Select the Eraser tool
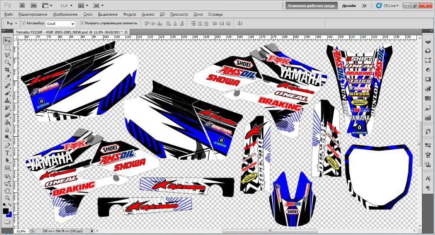435x235 pixels. (7, 115)
